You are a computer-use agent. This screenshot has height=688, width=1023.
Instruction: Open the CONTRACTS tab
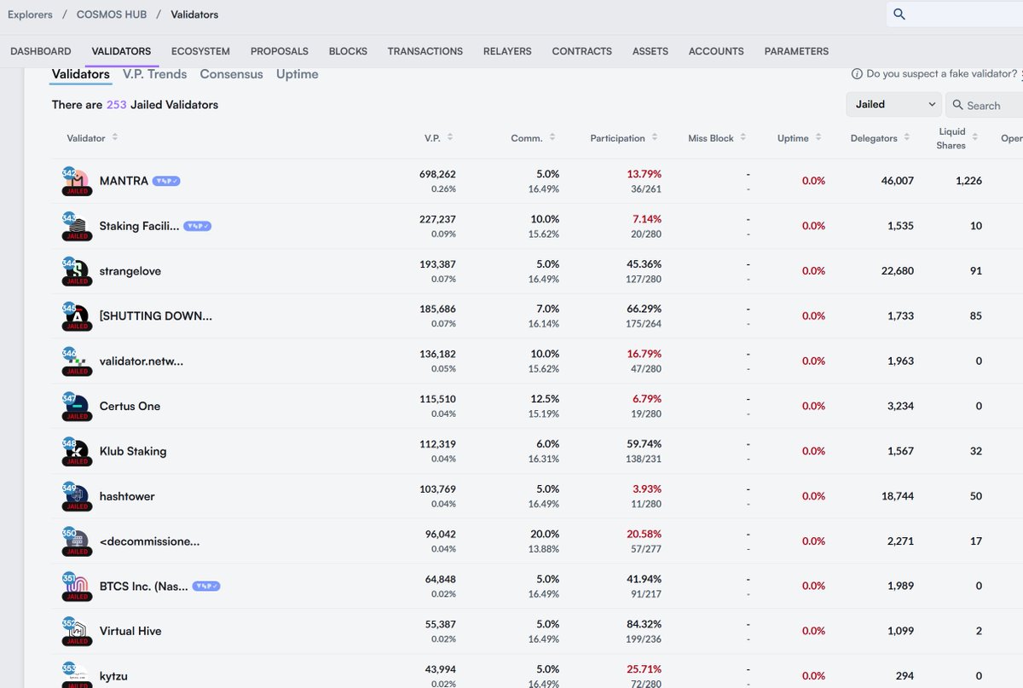tap(582, 51)
